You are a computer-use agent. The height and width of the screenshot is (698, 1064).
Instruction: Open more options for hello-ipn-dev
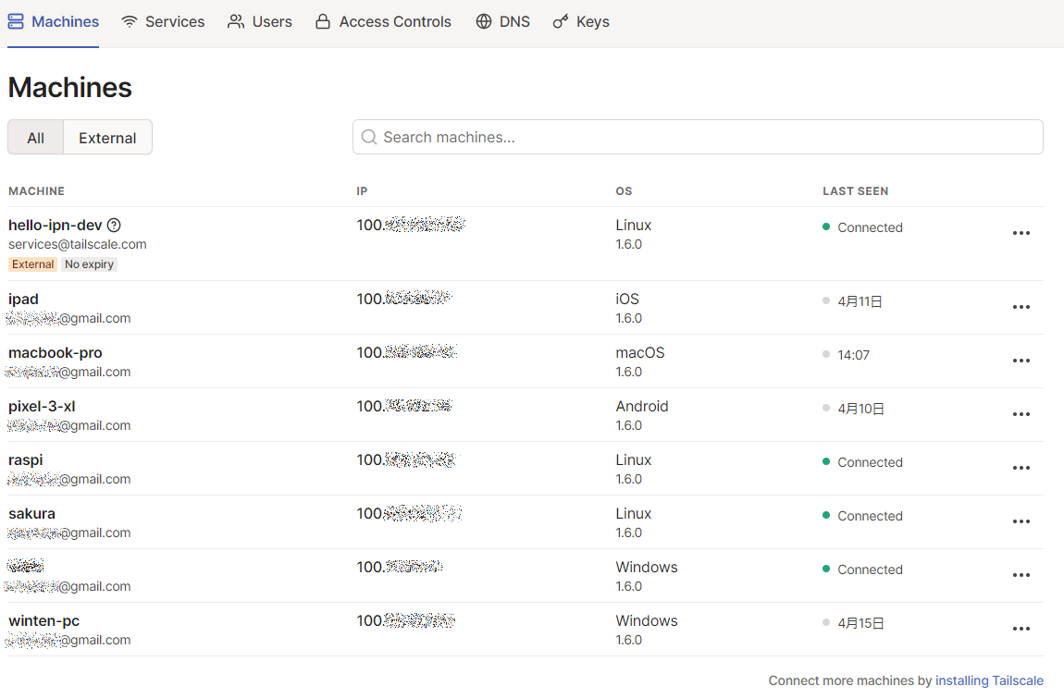click(1021, 233)
